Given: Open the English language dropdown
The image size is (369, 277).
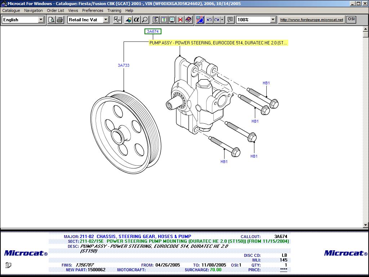Looking at the screenshot, I should pyautogui.click(x=41, y=20).
